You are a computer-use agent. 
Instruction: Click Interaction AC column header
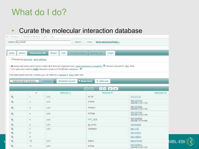[161, 93]
